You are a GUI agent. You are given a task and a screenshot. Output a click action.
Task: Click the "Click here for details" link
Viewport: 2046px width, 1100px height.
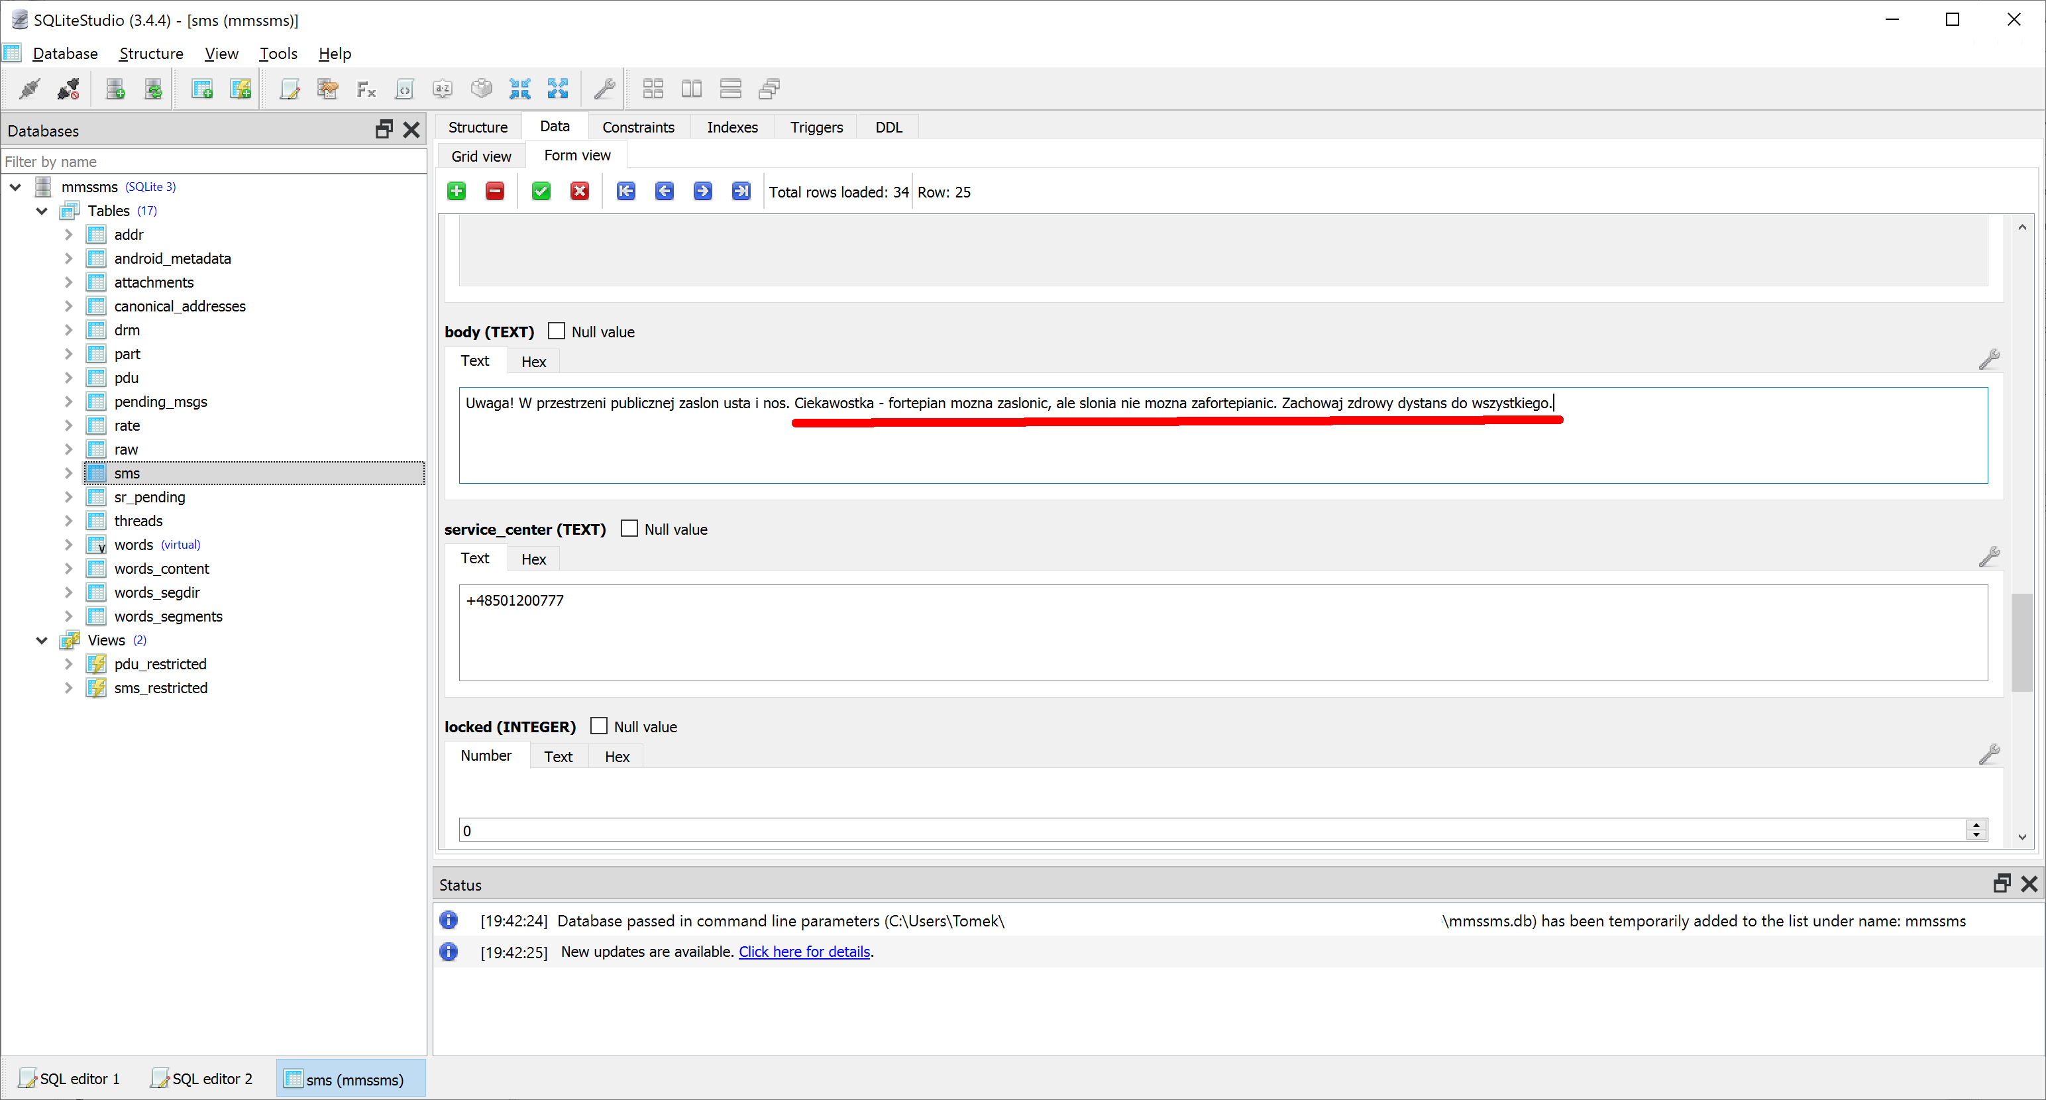click(804, 952)
